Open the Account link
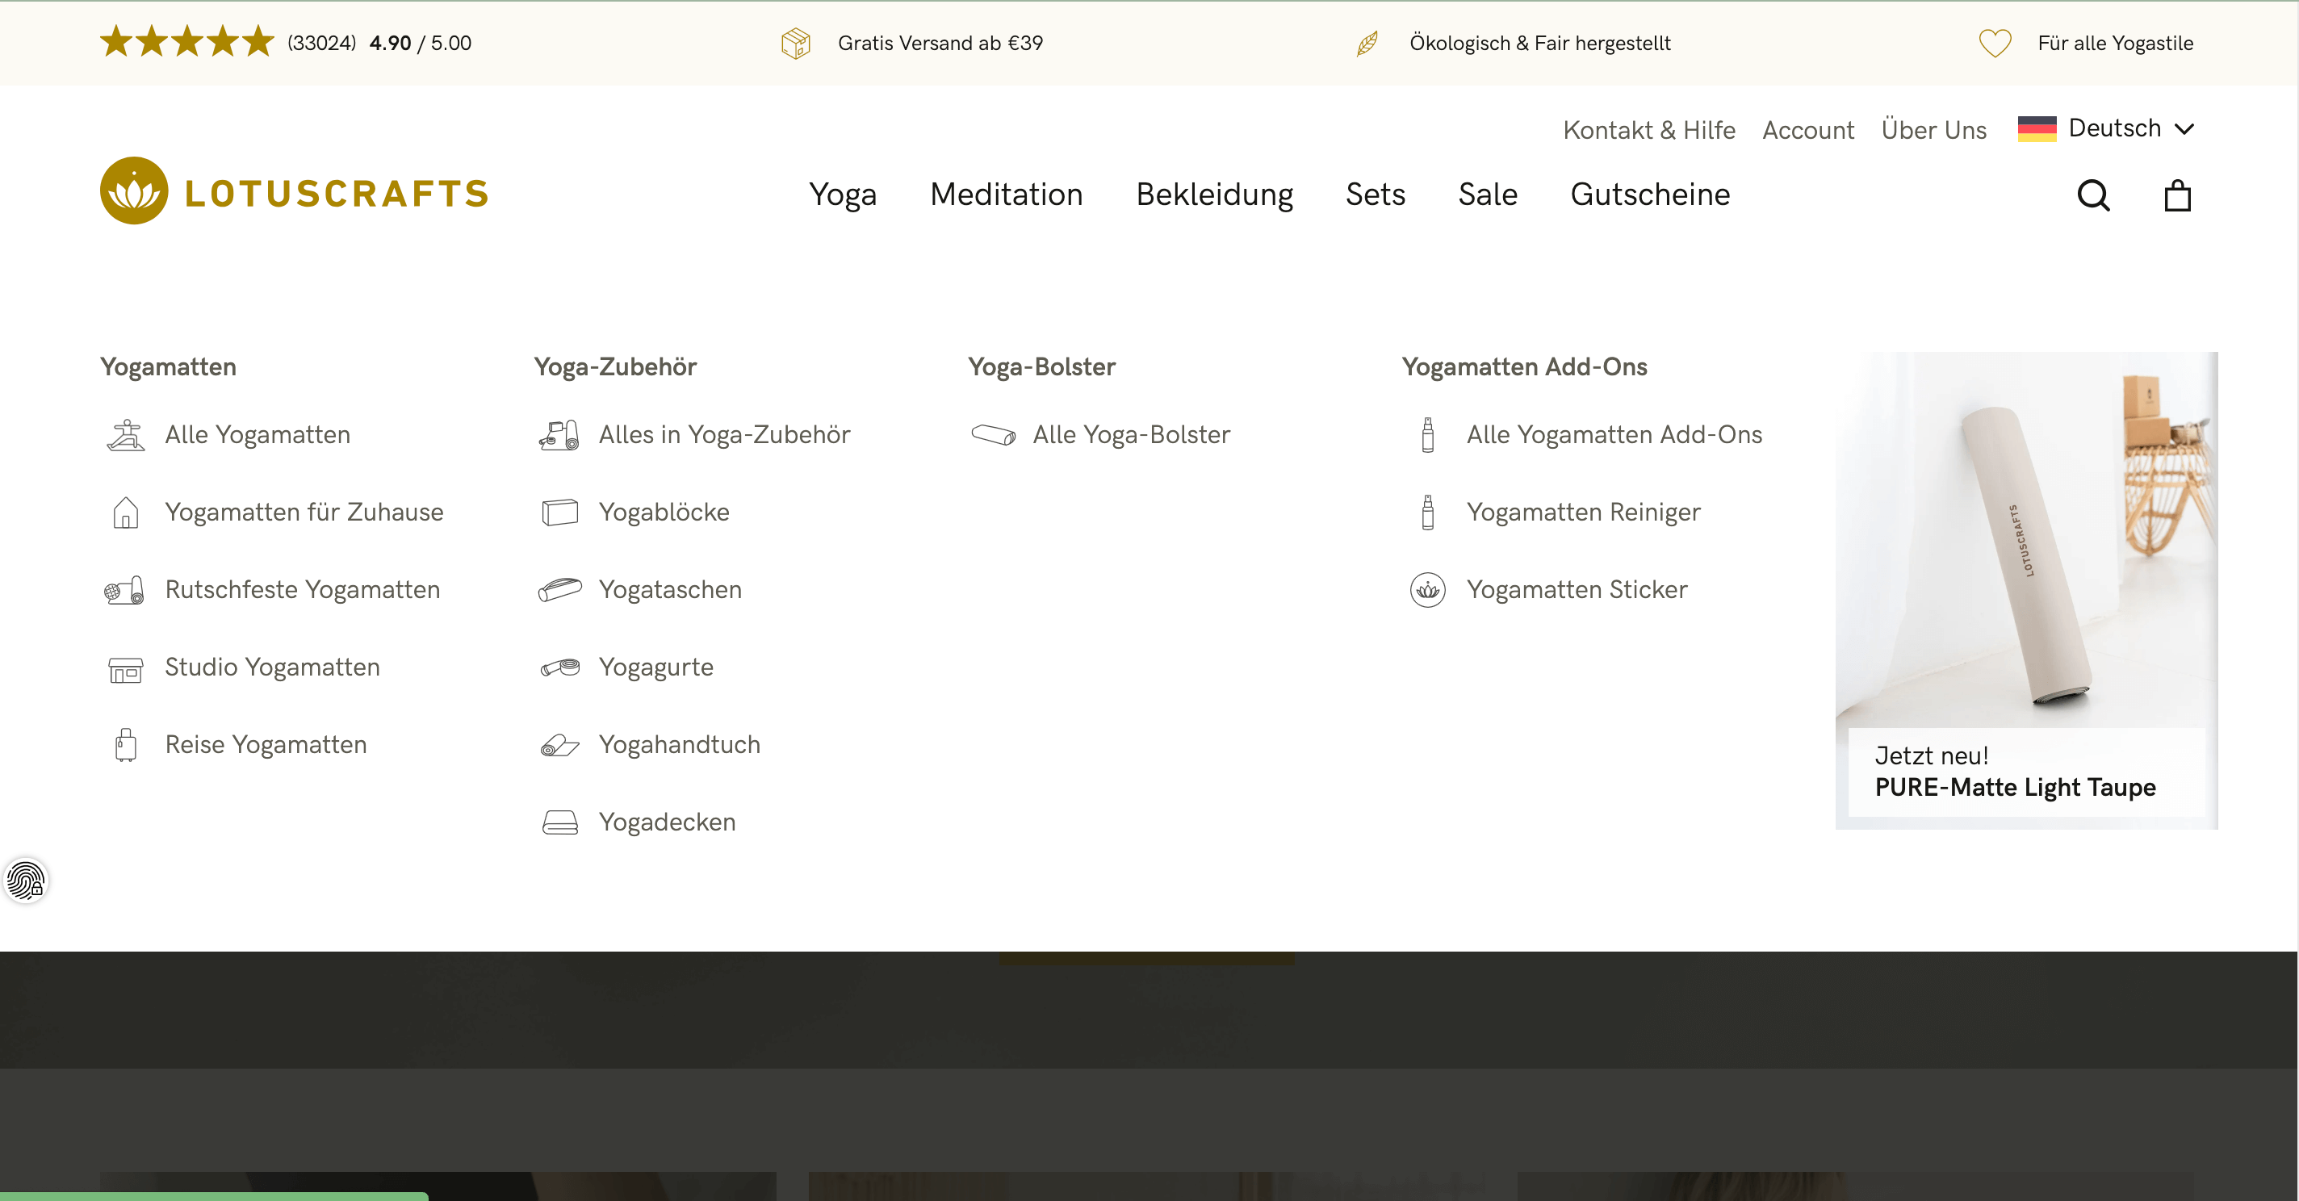The width and height of the screenshot is (2299, 1201). tap(1808, 130)
